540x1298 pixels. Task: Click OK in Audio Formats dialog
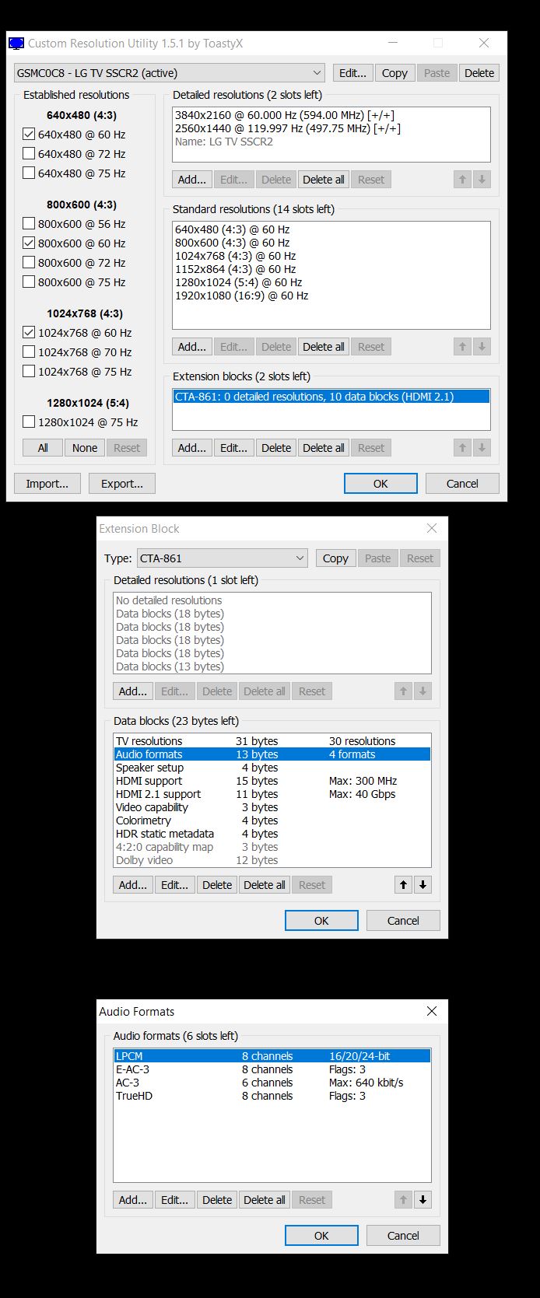[x=321, y=1236]
